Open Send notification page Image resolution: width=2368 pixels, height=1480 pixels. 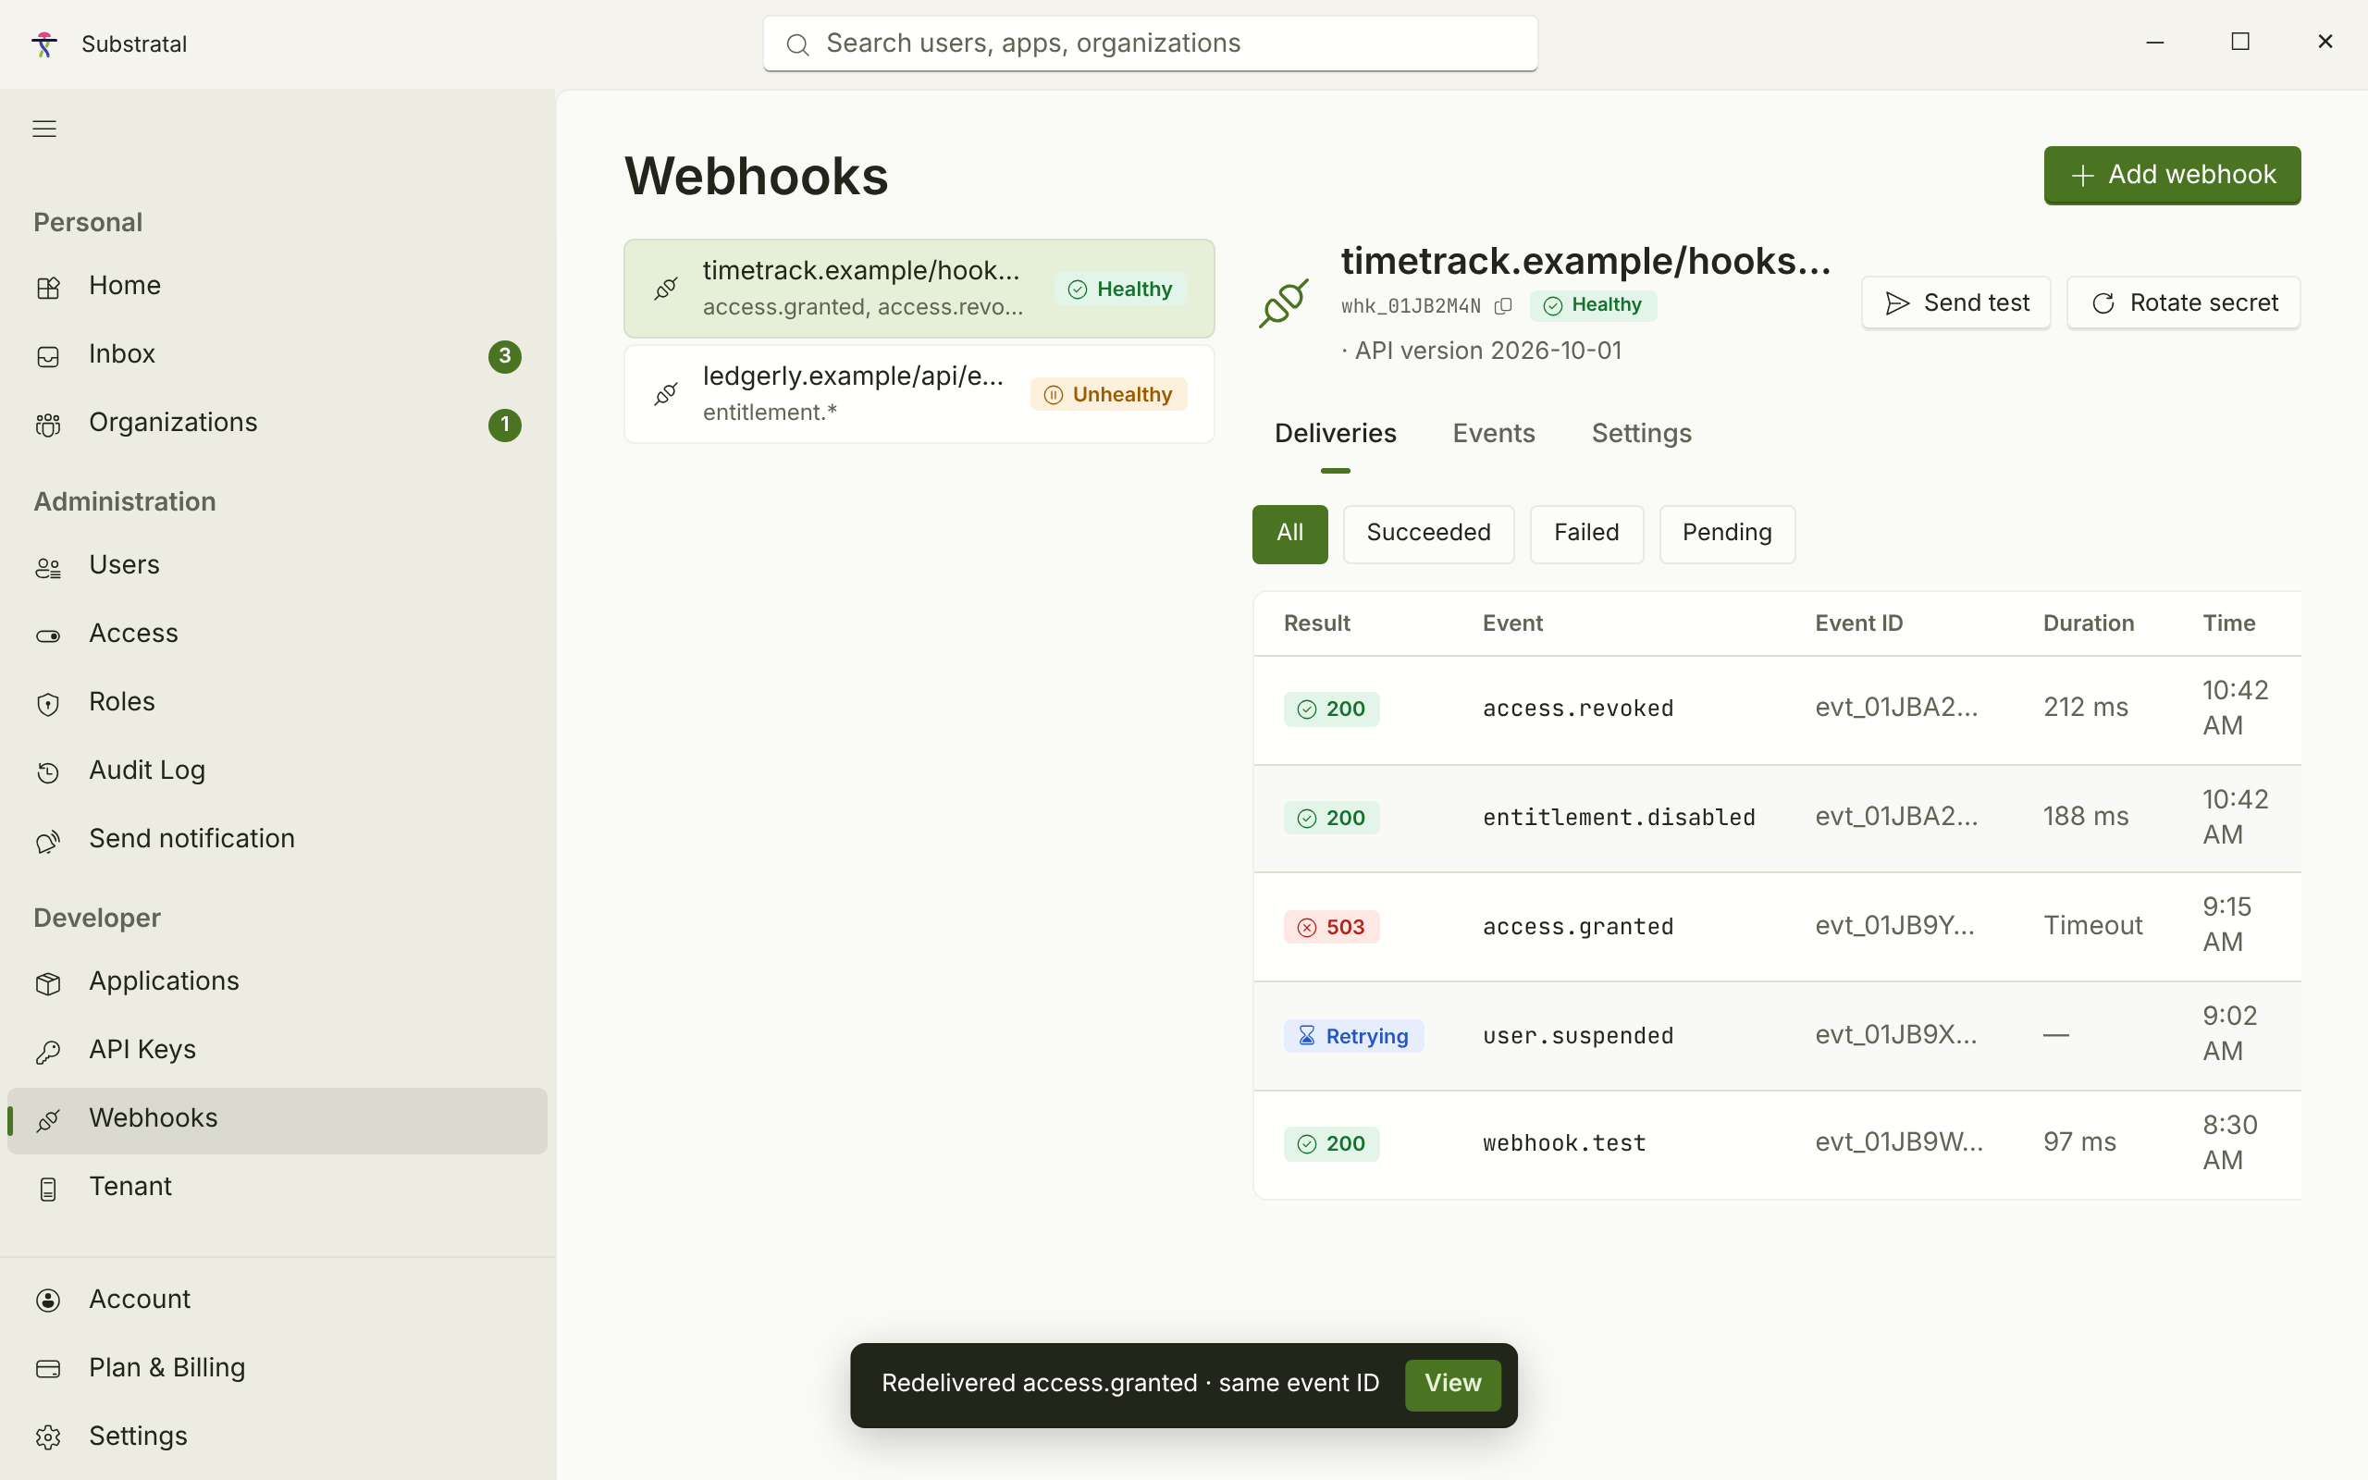pyautogui.click(x=277, y=840)
